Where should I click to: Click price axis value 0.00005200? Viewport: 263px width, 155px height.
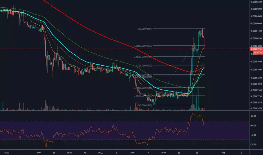256,2
